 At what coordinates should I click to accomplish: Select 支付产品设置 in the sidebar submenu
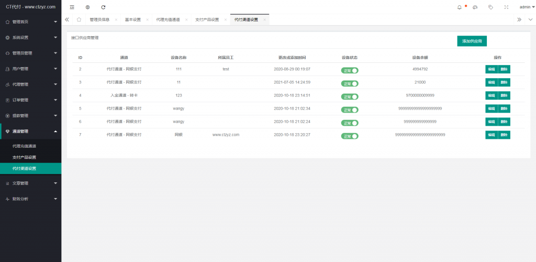tap(24, 157)
